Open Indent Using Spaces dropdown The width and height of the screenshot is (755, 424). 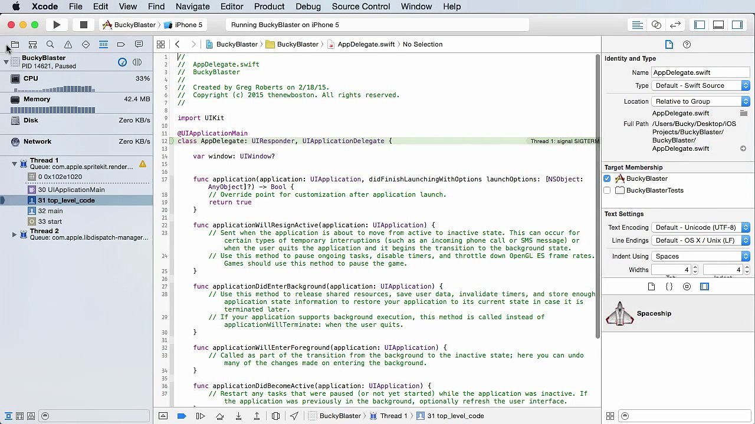click(701, 256)
